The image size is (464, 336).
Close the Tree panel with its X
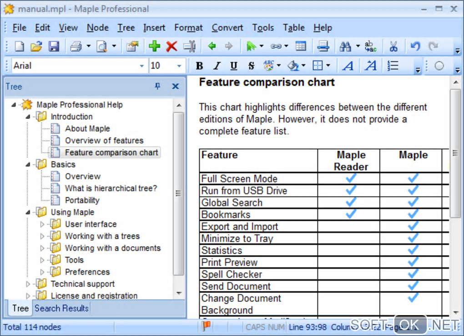[x=176, y=86]
